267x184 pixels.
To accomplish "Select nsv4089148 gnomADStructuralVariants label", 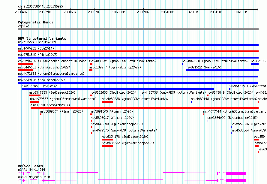I will coord(224,99).
